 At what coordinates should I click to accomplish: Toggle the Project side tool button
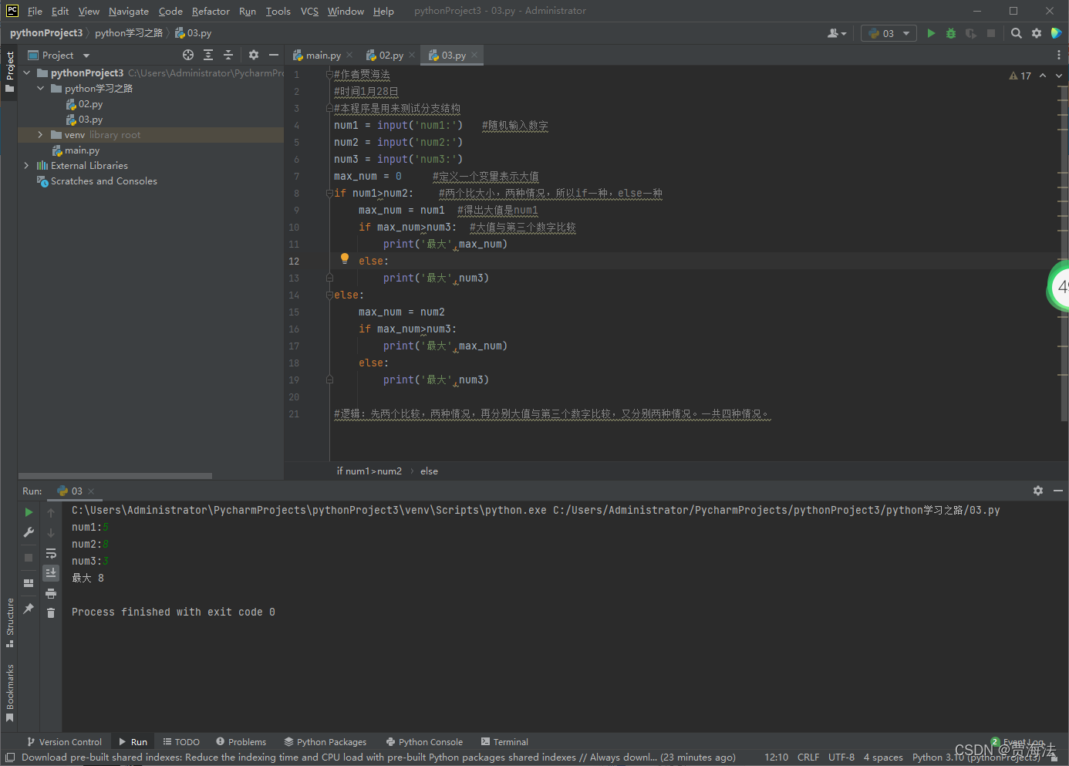[9, 72]
